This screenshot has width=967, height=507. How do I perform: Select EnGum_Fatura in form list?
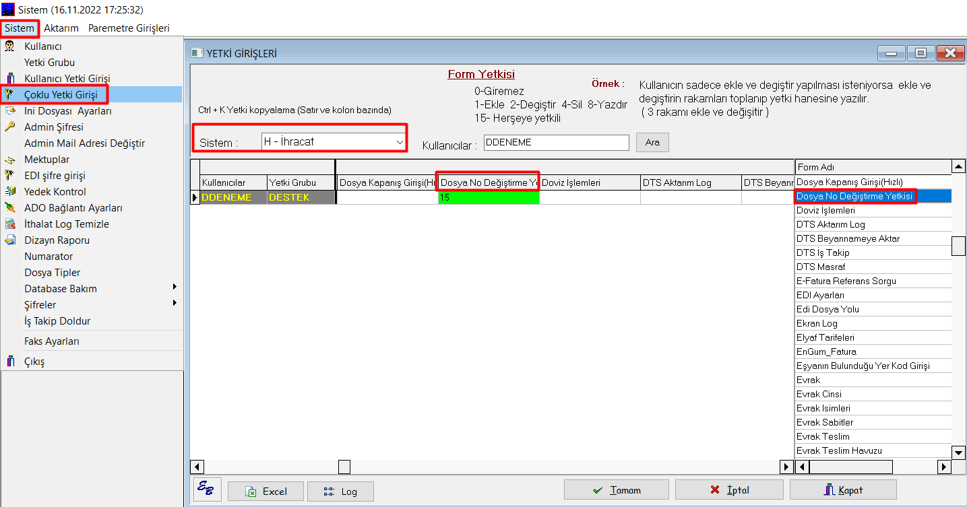point(873,351)
